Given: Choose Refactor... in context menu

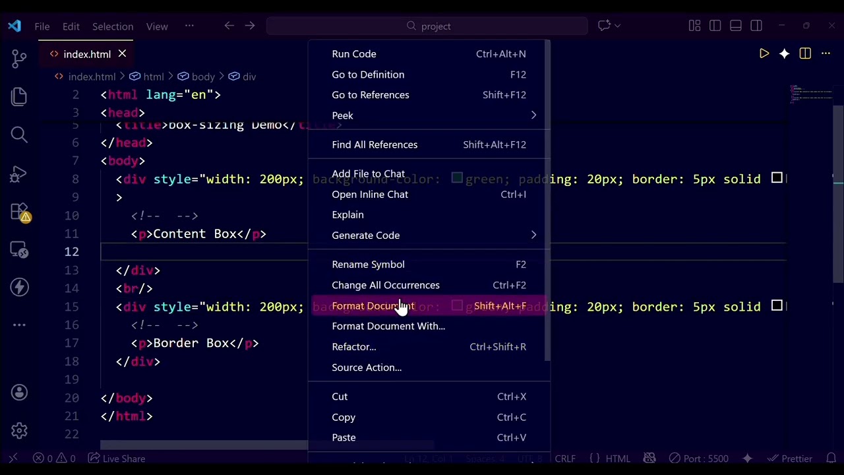Looking at the screenshot, I should (429, 347).
